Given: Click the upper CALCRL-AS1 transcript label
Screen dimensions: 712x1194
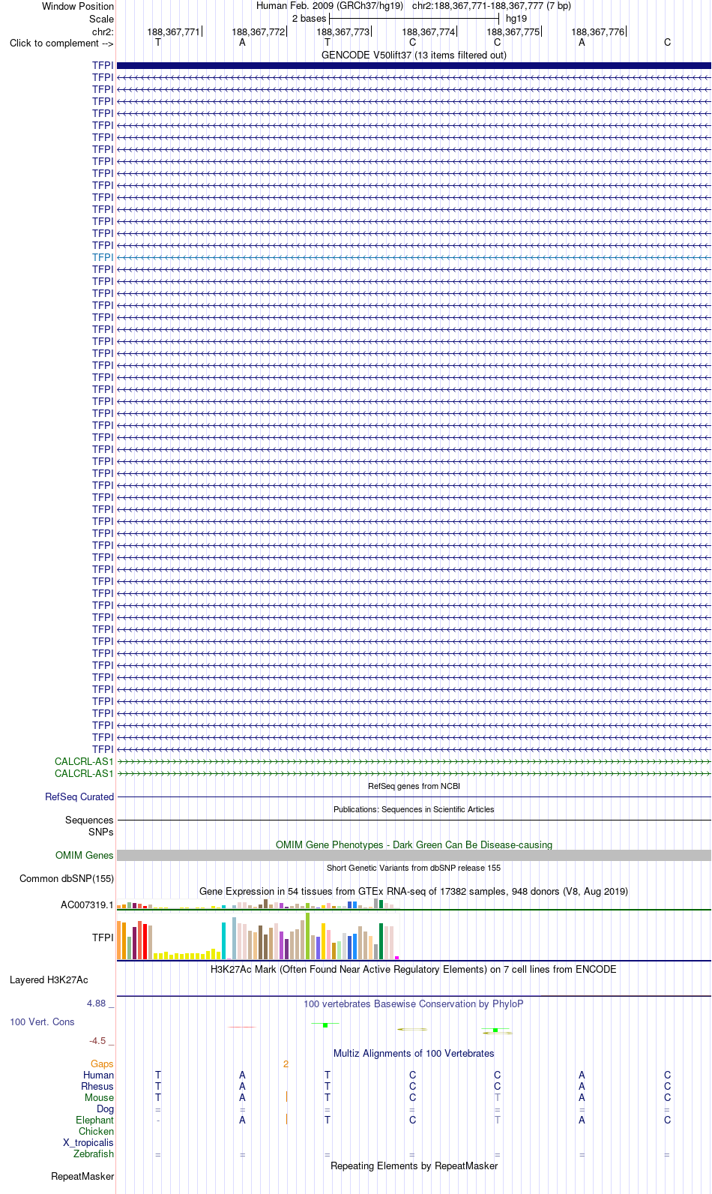Looking at the screenshot, I should point(84,761).
